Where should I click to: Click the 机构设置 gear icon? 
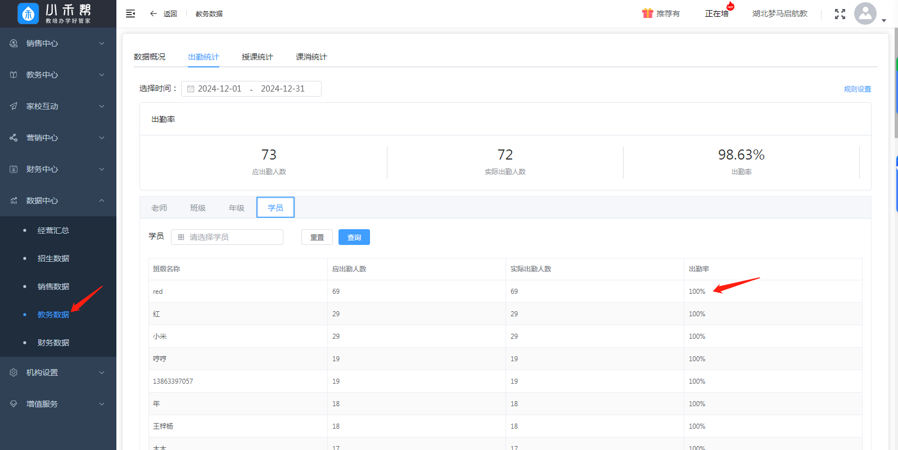tap(13, 372)
